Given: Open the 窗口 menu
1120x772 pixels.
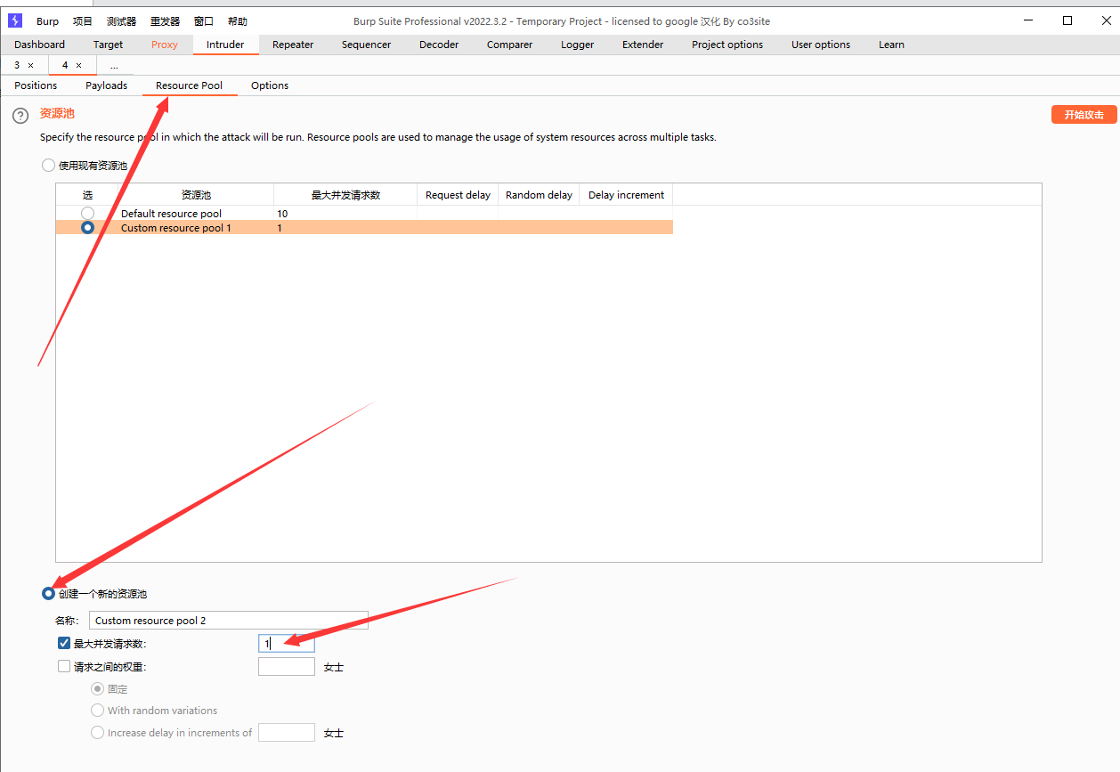Looking at the screenshot, I should tap(204, 21).
